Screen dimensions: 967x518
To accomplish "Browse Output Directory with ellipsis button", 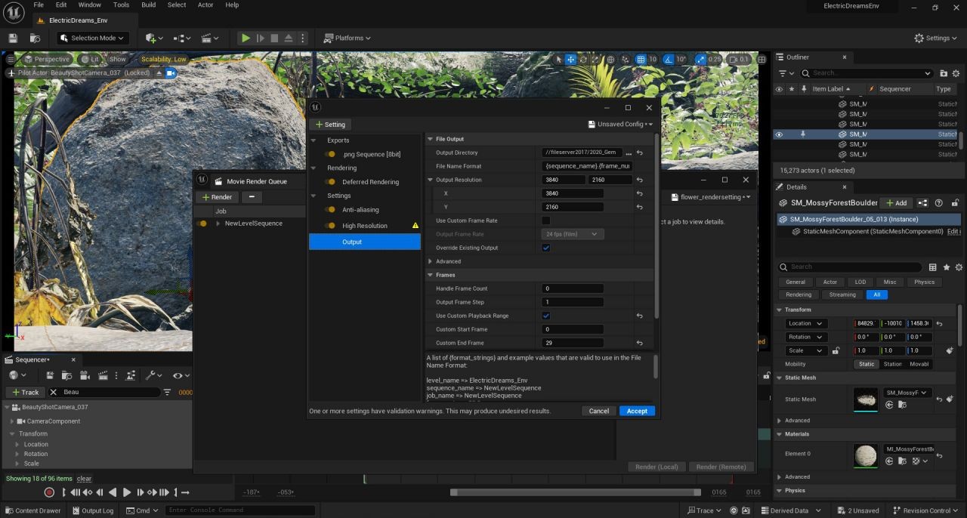I will pyautogui.click(x=629, y=153).
